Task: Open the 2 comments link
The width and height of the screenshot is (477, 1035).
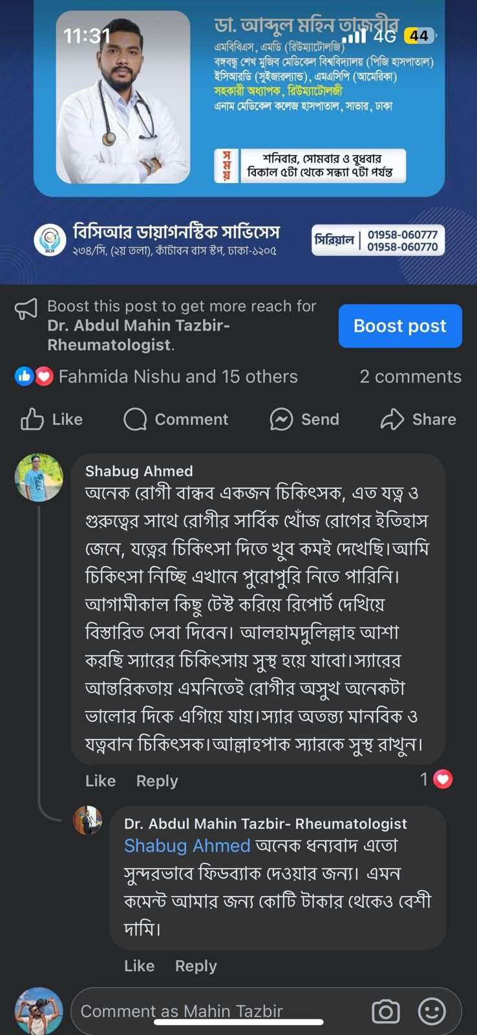Action: pyautogui.click(x=410, y=376)
